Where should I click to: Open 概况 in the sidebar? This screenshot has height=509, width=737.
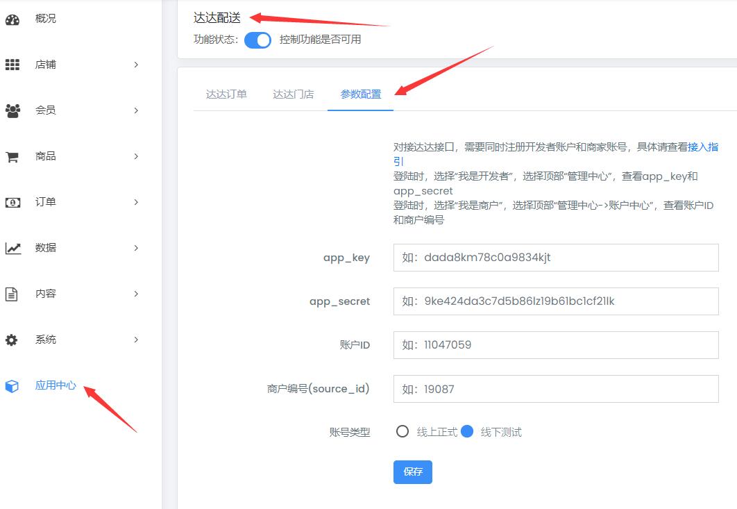point(46,18)
